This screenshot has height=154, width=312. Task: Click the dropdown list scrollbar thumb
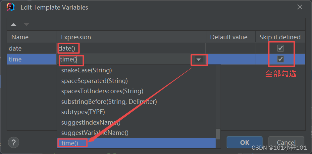point(218,134)
